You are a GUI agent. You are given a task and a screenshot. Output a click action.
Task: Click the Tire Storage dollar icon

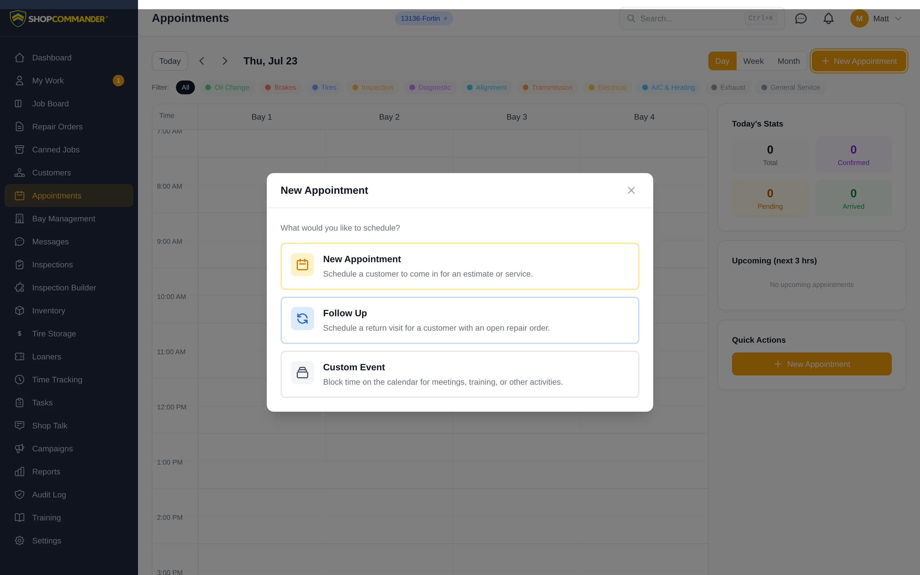[19, 333]
